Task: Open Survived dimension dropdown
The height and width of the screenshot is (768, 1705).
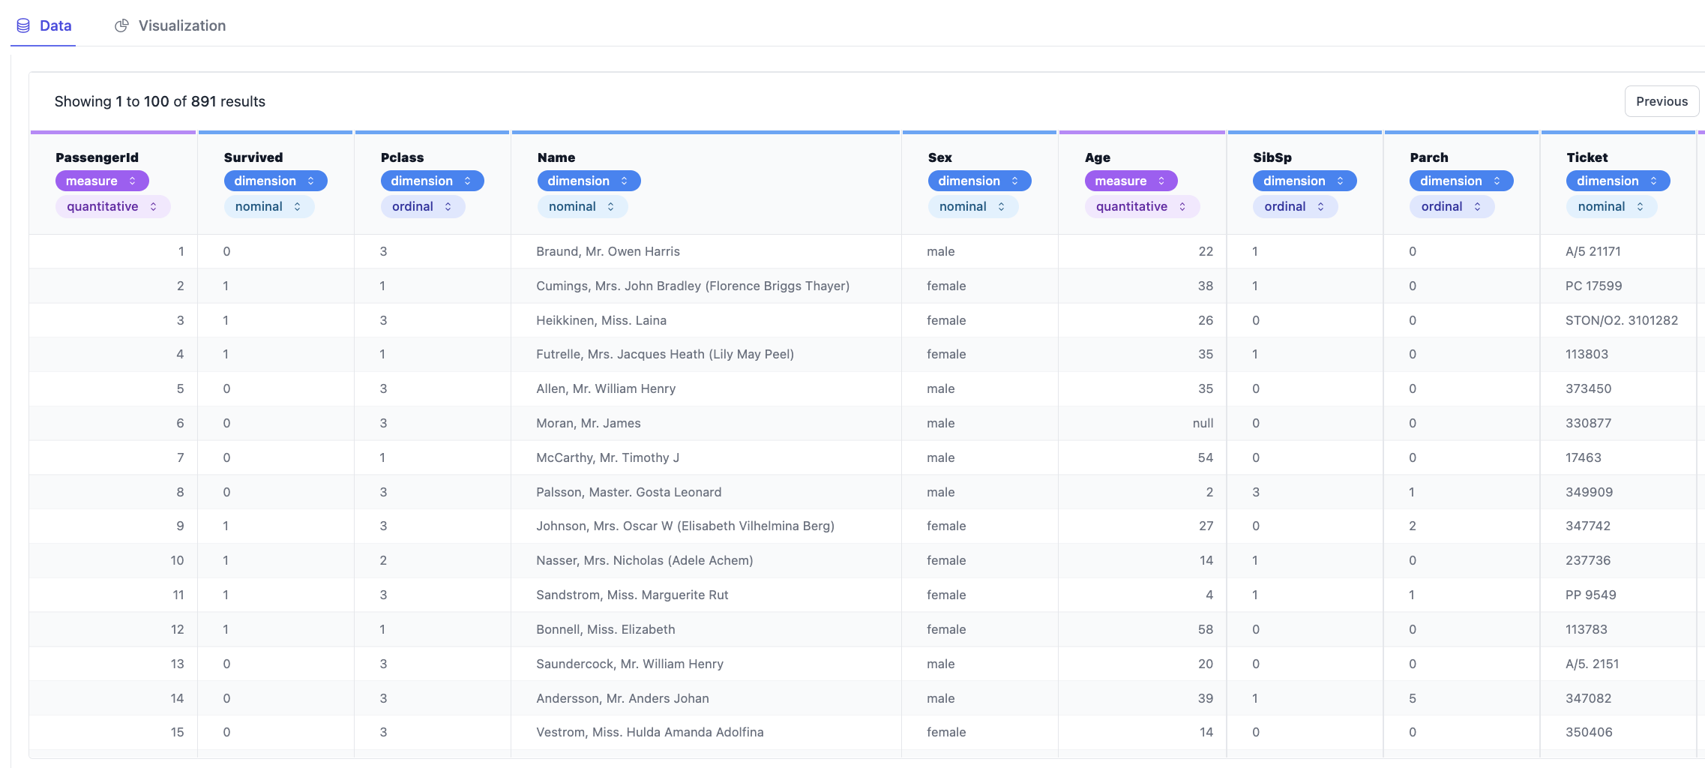Action: [275, 181]
